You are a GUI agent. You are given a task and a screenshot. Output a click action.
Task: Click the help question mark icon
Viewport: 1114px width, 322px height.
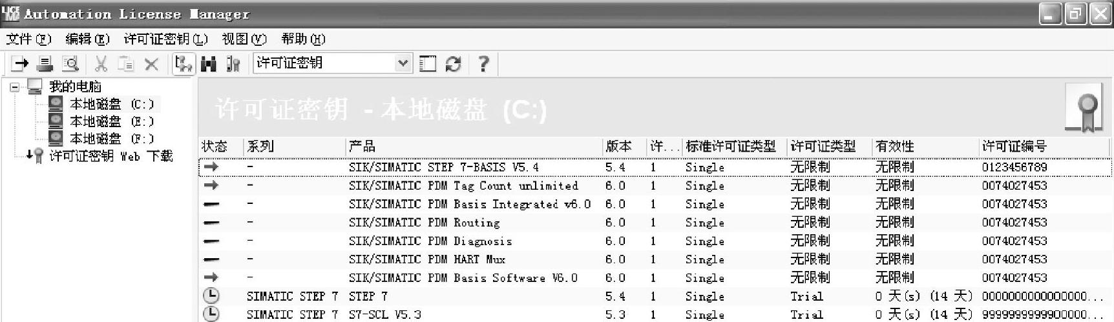[483, 63]
